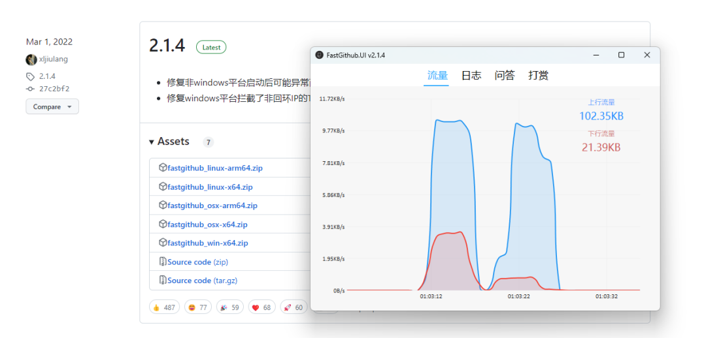The width and height of the screenshot is (706, 338).
Task: Click the 7.81KB/s axis label
Action: tap(333, 163)
